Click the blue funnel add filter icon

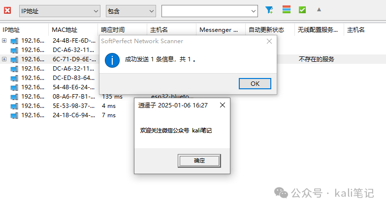tap(269, 10)
